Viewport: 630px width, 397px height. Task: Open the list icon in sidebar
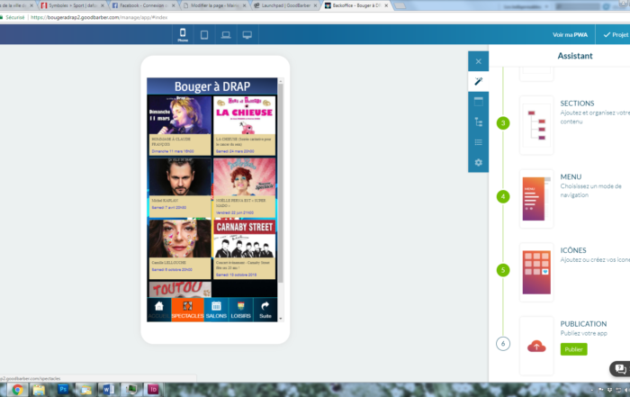[x=478, y=142]
